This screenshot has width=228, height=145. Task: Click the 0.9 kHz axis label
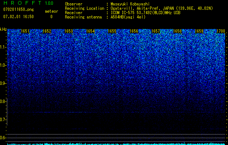[x=3, y=83]
